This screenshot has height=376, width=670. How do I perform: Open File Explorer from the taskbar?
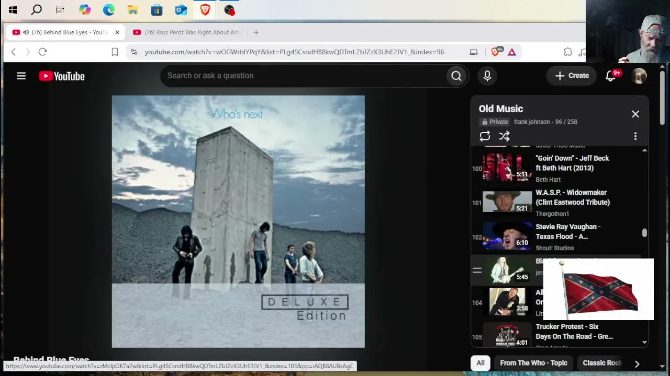pyautogui.click(x=133, y=9)
